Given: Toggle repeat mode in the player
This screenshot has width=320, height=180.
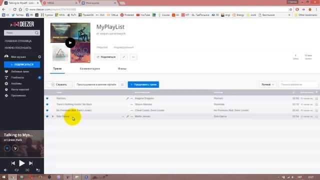Looking at the screenshot, I should pyautogui.click(x=16, y=170).
